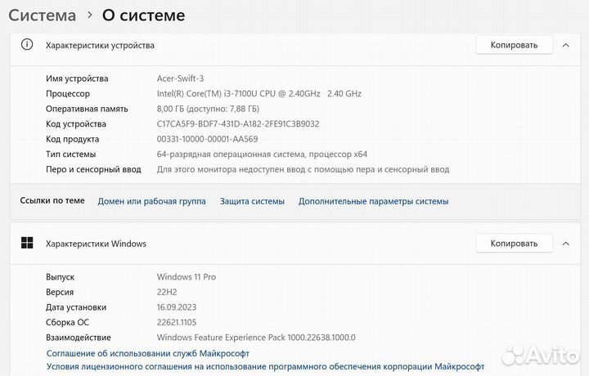Copy Windows specs with the Копировать button
This screenshot has width=589, height=376.
[x=514, y=244]
